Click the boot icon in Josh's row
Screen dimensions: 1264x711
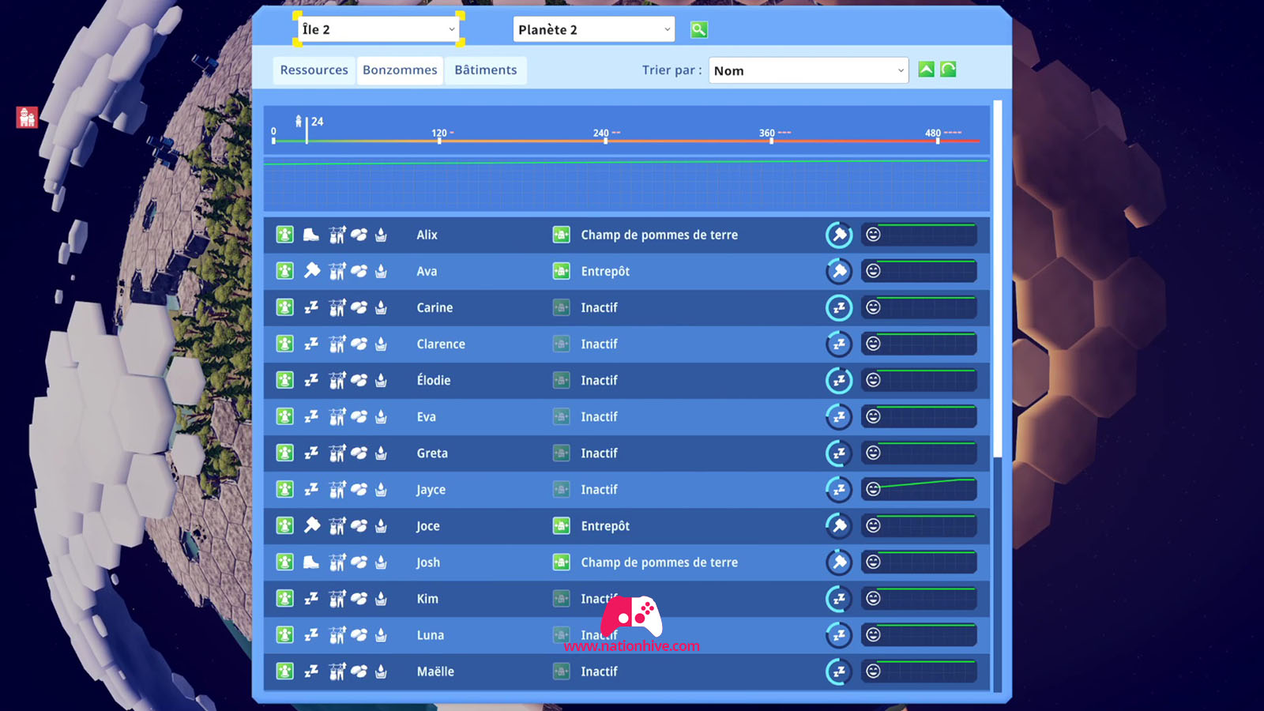311,562
